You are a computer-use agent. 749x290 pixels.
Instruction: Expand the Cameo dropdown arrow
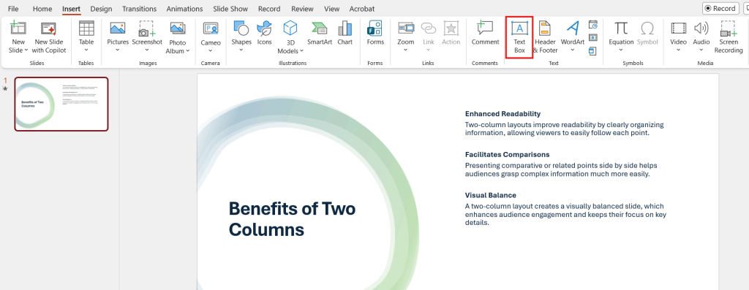(x=211, y=50)
